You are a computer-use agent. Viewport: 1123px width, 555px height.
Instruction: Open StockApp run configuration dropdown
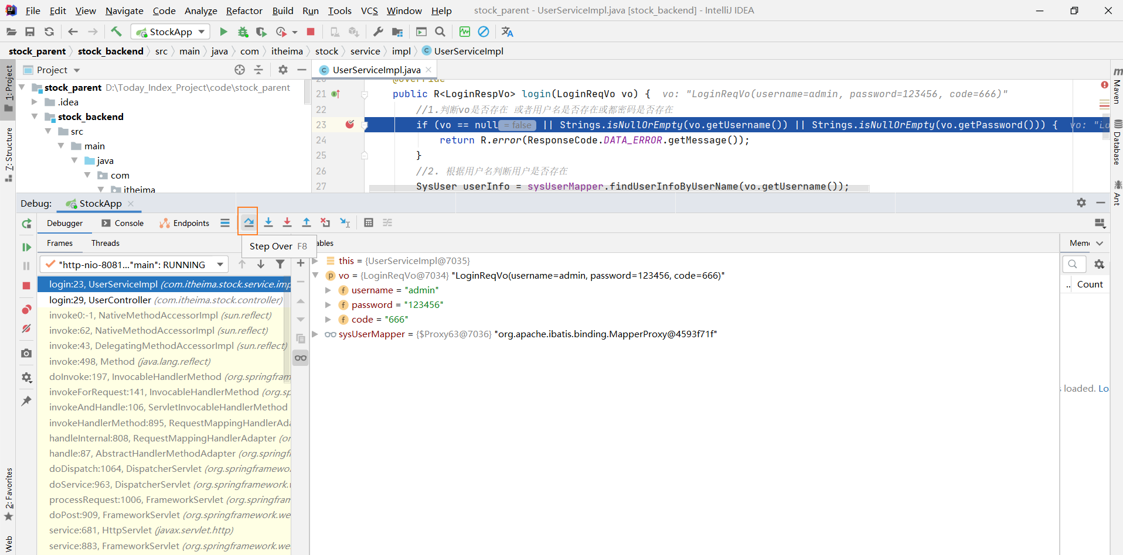tap(171, 32)
